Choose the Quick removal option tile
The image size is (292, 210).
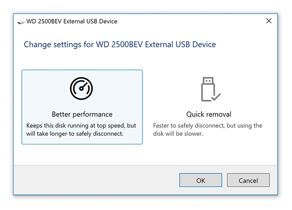209,107
